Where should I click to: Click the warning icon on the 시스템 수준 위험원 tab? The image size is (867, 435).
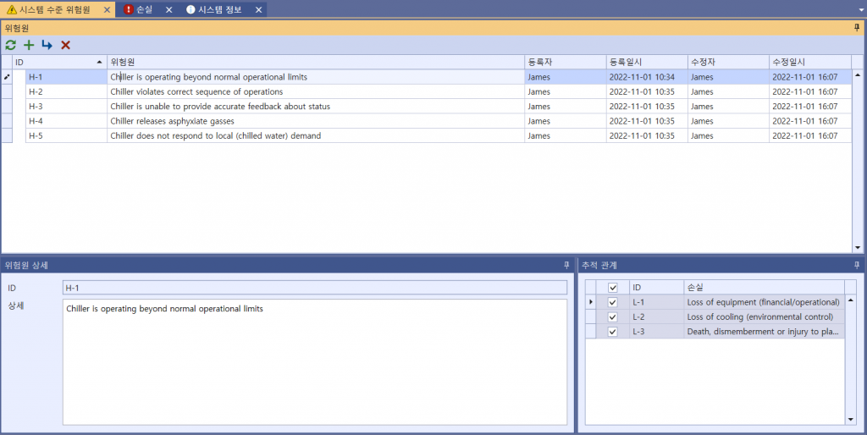click(11, 10)
